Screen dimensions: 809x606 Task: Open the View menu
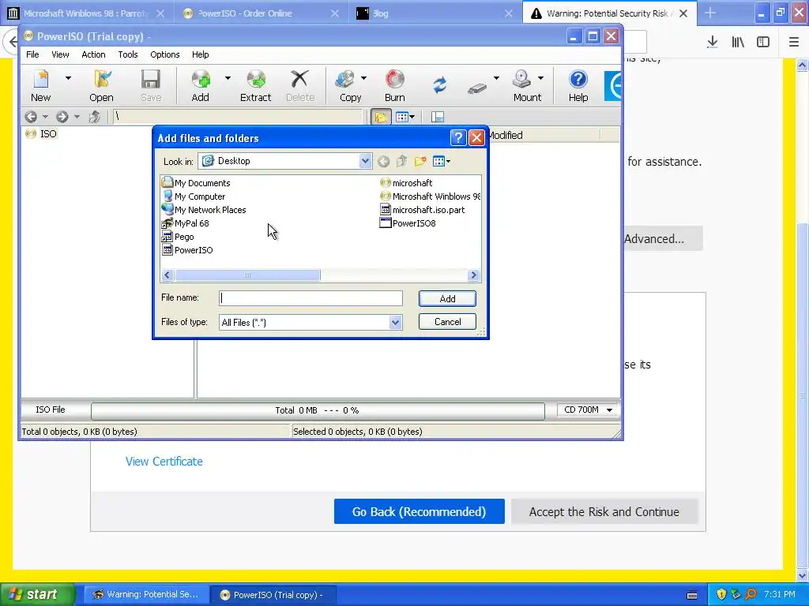tap(60, 54)
